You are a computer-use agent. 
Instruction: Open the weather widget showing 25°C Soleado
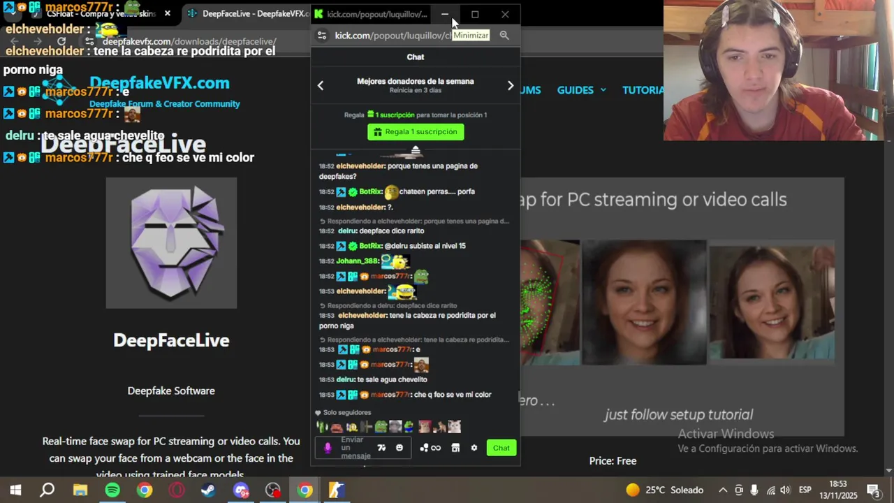coord(664,490)
